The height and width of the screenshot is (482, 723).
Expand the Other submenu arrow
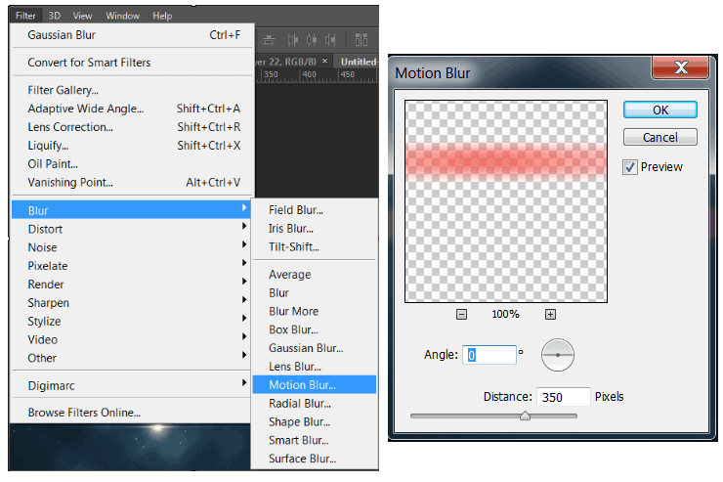tap(244, 355)
